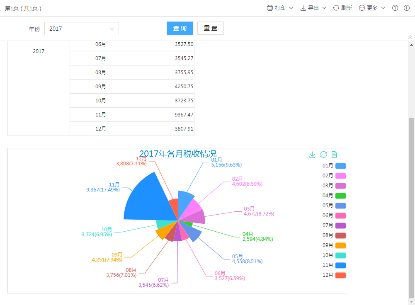Expand the 导出 export dropdown arrow

click(x=324, y=8)
